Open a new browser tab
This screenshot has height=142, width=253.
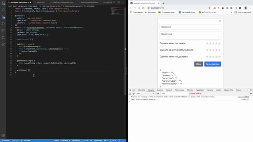163,3
